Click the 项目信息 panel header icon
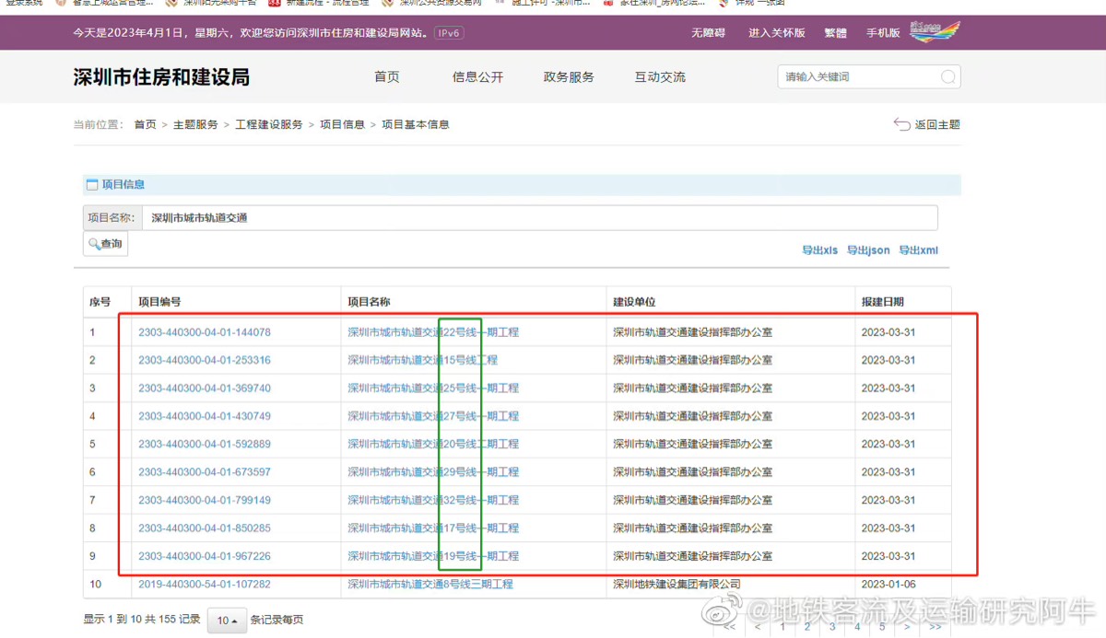The width and height of the screenshot is (1106, 638). 91,184
